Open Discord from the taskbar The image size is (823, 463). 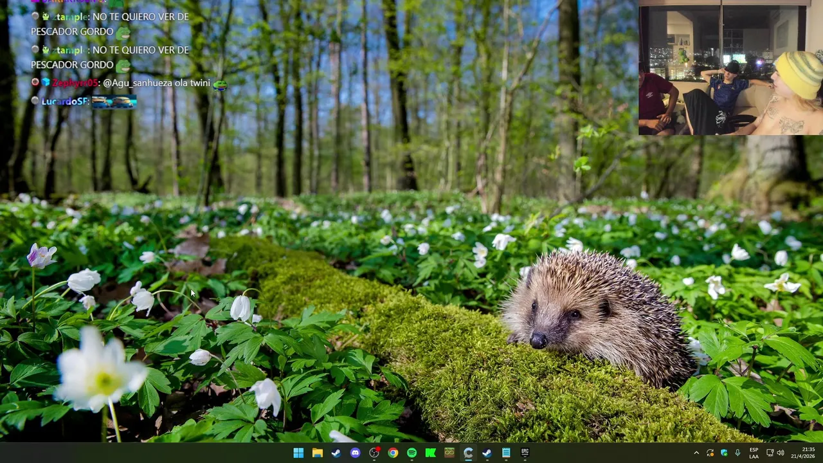[355, 453]
